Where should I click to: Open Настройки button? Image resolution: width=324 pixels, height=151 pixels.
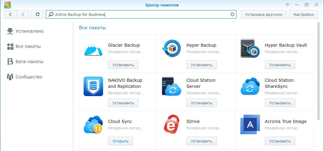303,14
